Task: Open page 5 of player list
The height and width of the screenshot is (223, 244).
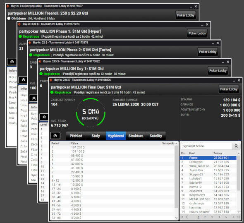Action: coord(226,217)
